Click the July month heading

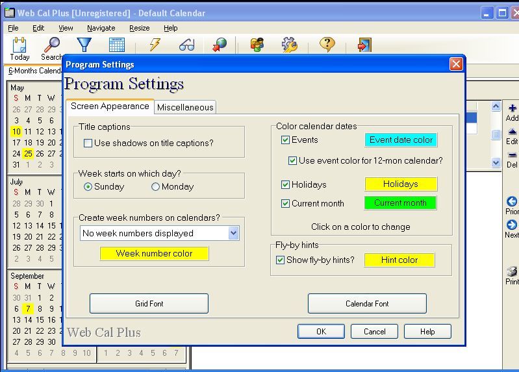[16, 182]
